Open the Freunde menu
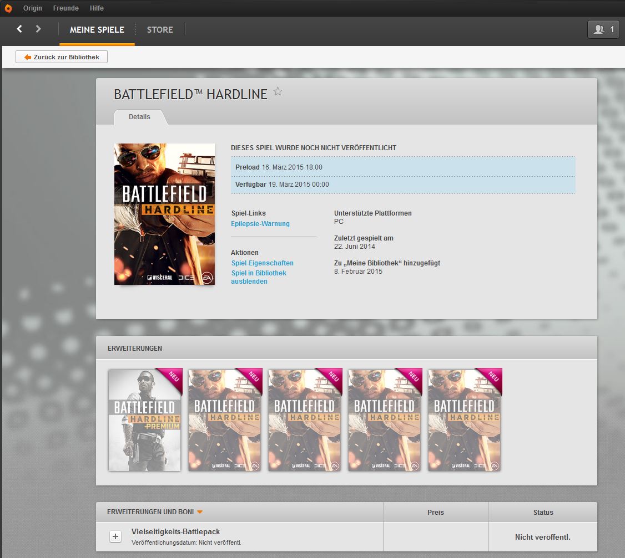625x558 pixels. click(x=65, y=8)
